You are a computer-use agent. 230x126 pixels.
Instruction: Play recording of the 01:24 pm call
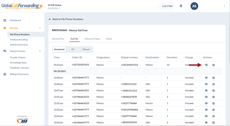213,65
